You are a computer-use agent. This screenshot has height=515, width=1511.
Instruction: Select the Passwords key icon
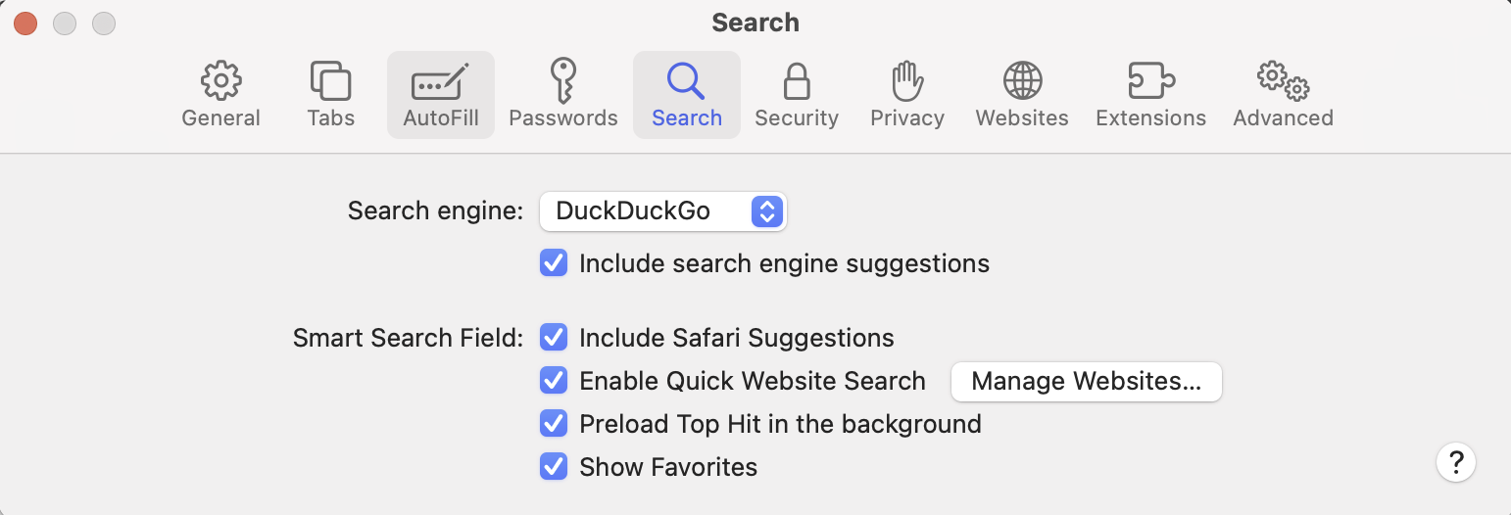(x=563, y=81)
